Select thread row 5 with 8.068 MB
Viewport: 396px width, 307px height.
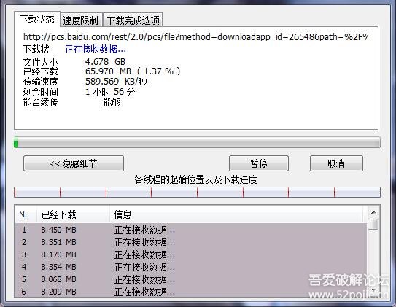[x=190, y=279]
